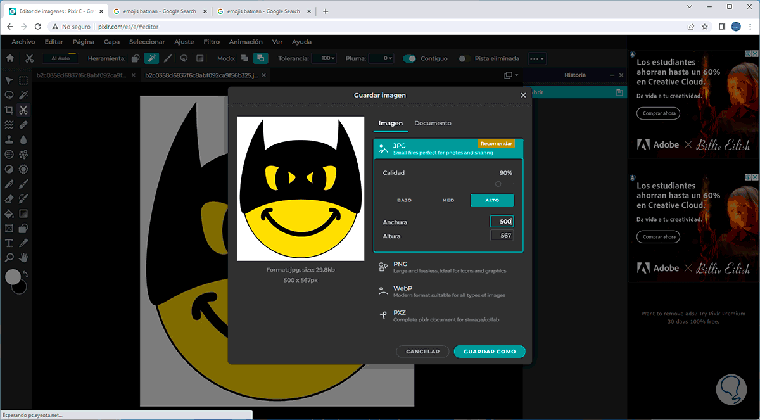Toggle the Pista eliminada switch

(465, 58)
